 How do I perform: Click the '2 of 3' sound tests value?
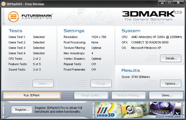pyautogui.click(x=37, y=70)
